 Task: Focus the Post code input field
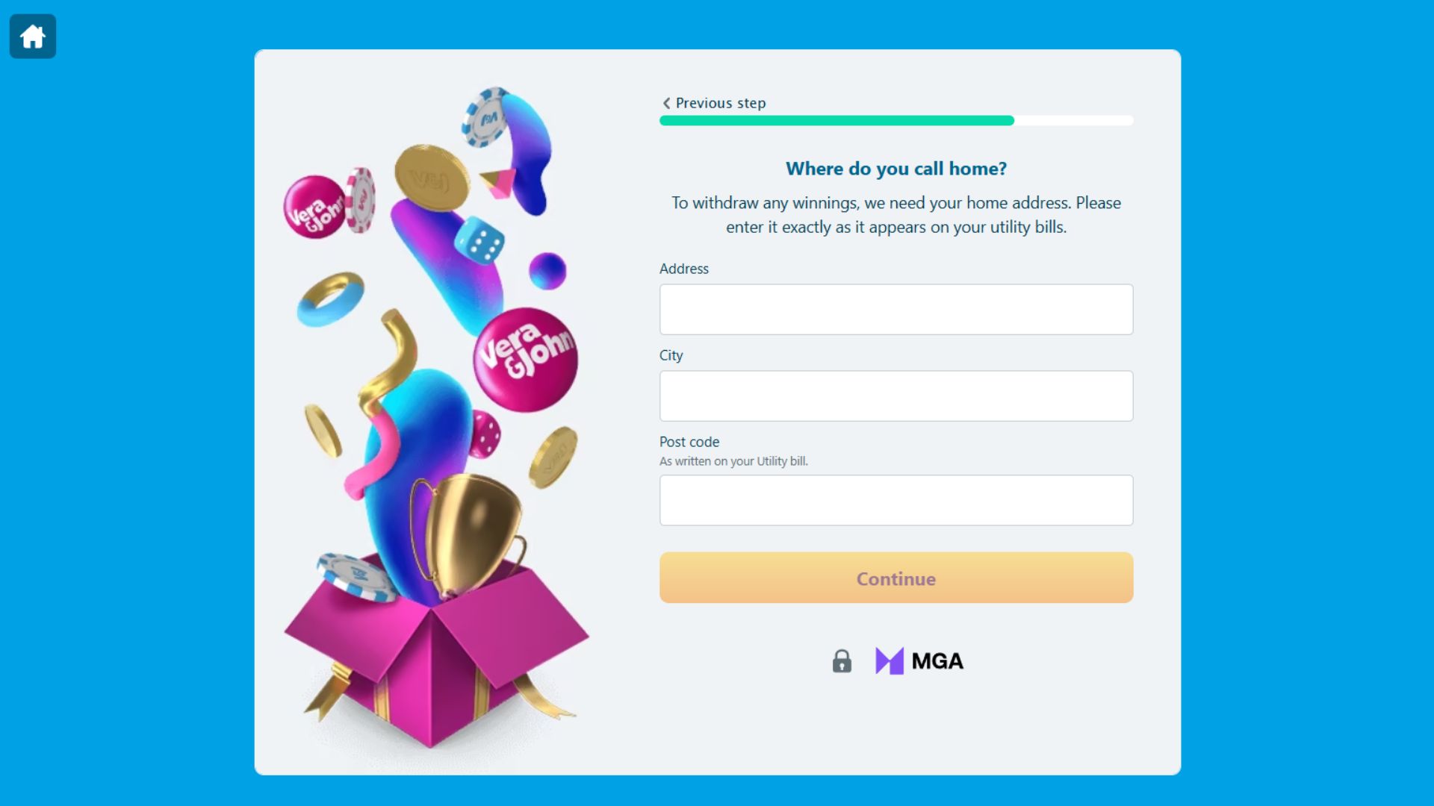click(x=896, y=500)
